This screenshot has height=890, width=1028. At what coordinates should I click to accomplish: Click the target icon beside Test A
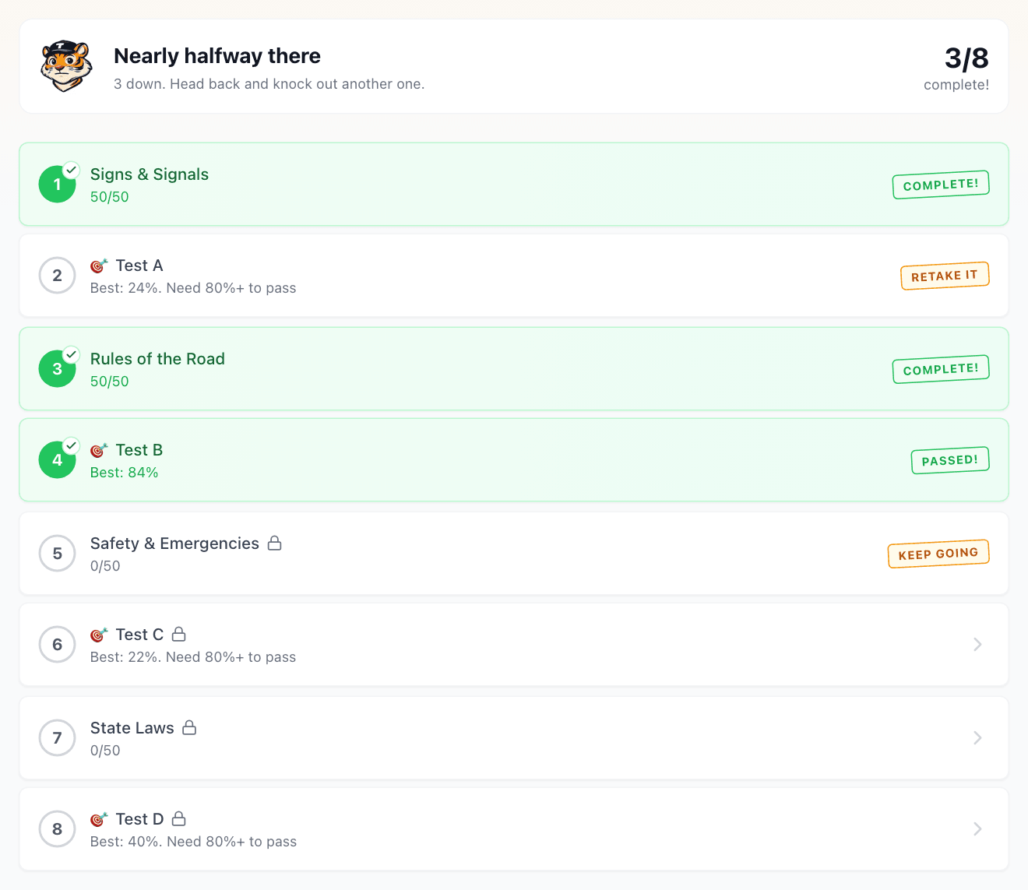[99, 266]
